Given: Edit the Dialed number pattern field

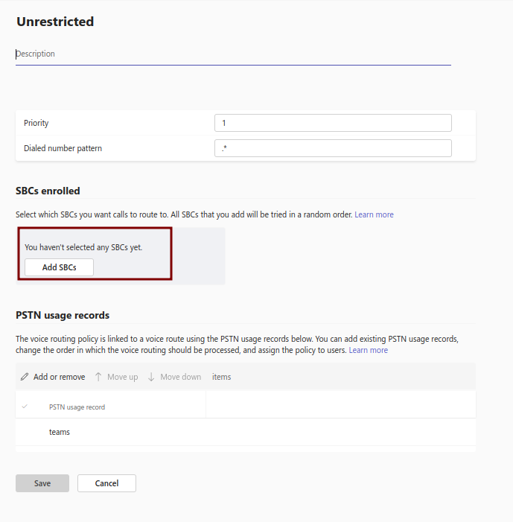Looking at the screenshot, I should (x=332, y=148).
